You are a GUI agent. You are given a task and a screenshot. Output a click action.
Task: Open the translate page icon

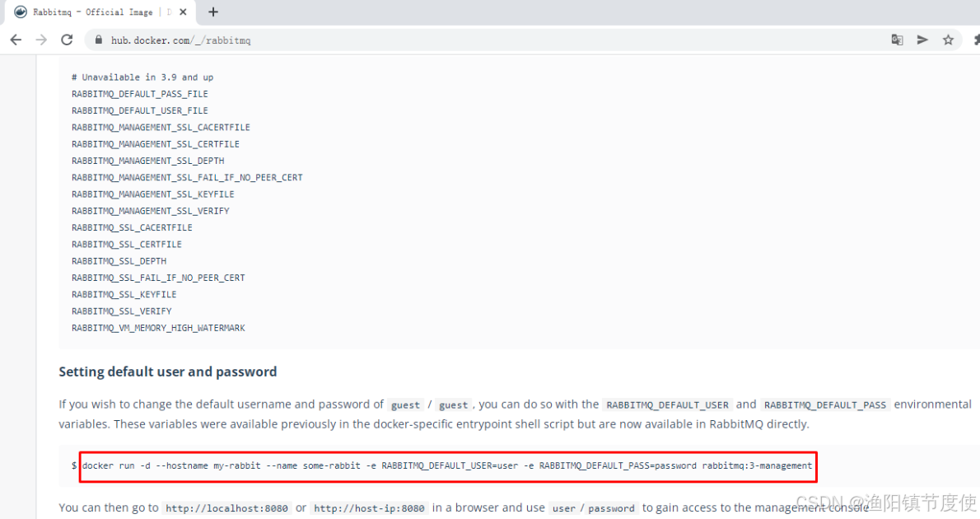pos(897,40)
